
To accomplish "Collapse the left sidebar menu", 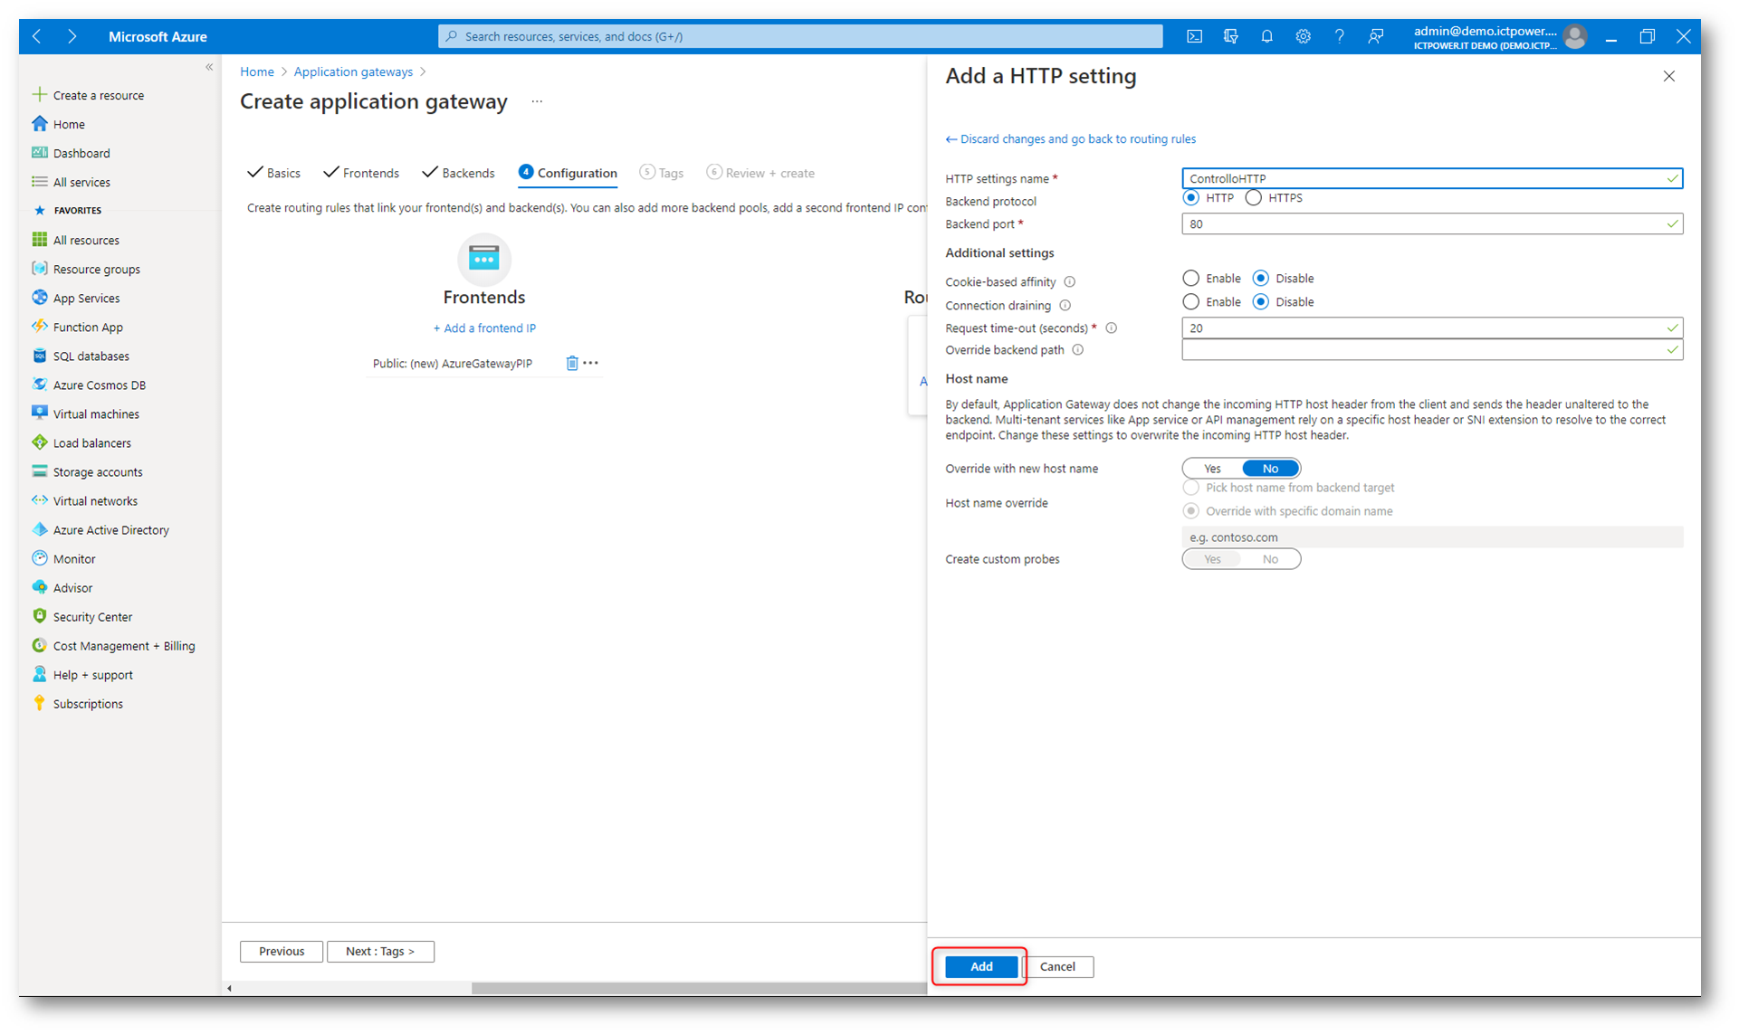I will point(209,67).
